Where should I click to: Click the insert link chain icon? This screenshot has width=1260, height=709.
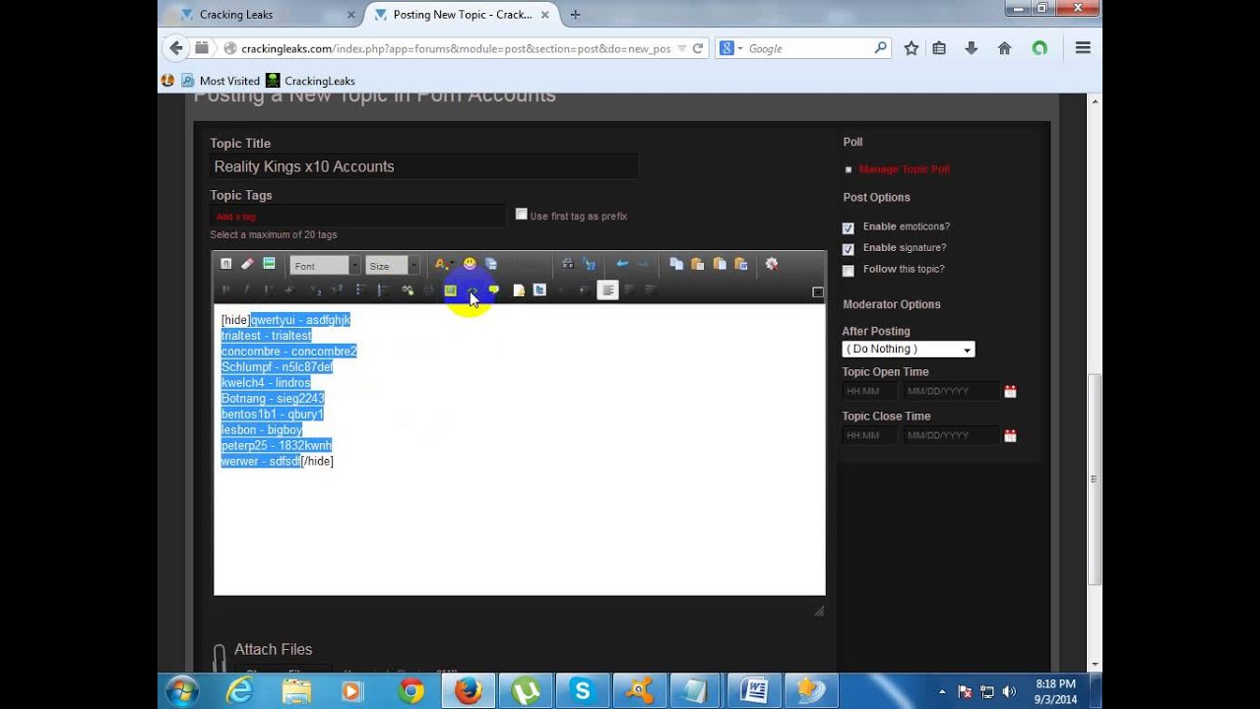pos(408,290)
